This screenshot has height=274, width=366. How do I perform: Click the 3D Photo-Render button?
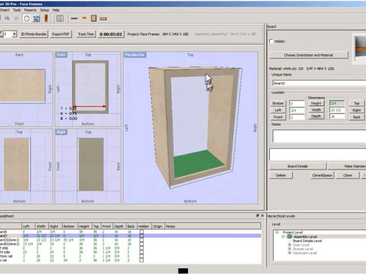34,34
